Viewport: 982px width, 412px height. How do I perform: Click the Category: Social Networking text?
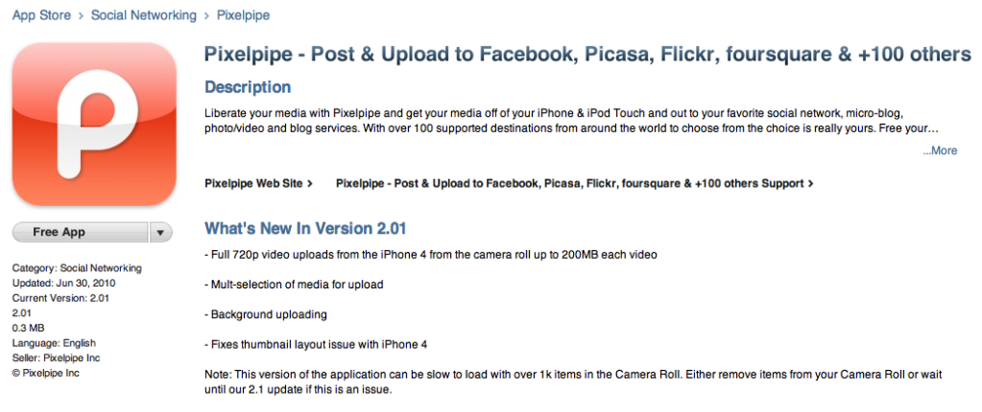[77, 268]
